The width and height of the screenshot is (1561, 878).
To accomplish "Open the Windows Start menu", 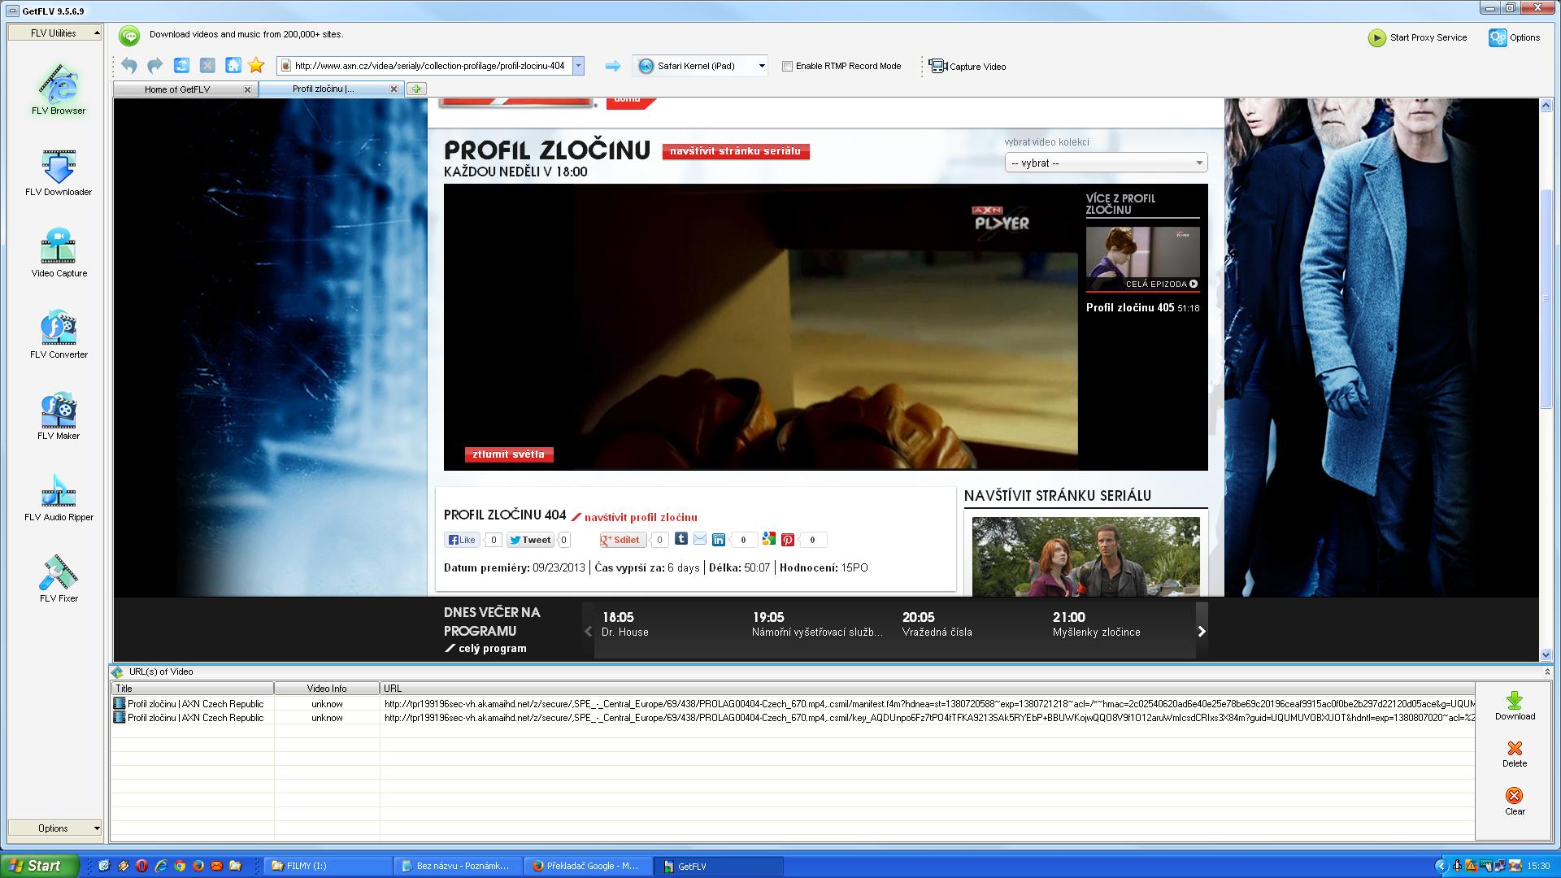I will coord(40,866).
